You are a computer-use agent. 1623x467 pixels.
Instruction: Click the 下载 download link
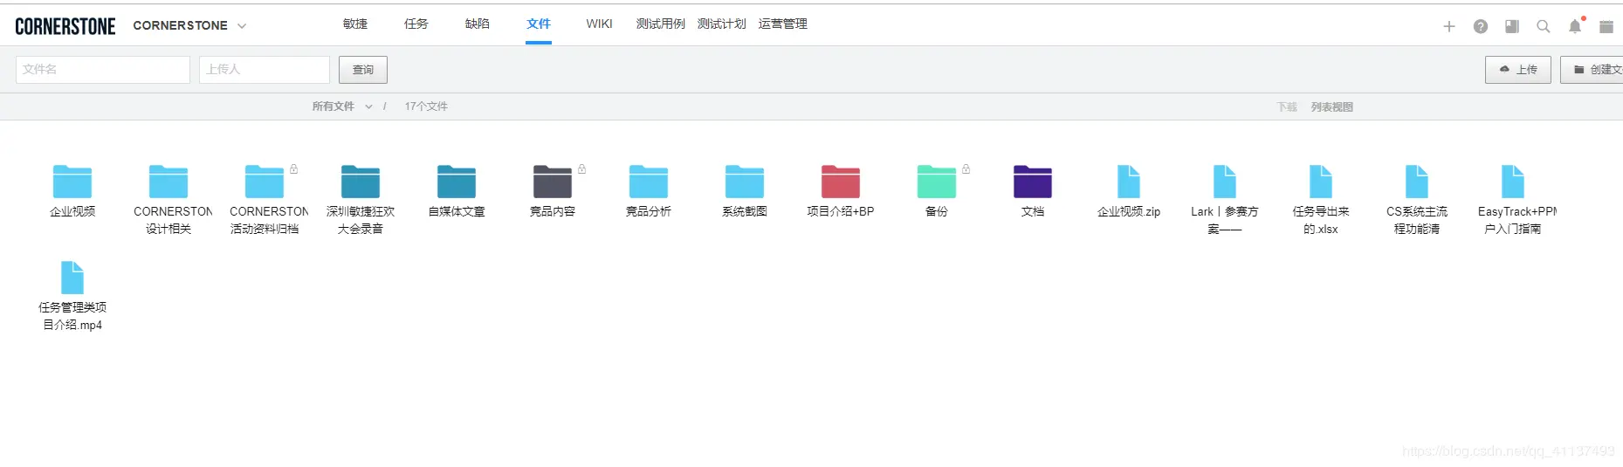1287,107
